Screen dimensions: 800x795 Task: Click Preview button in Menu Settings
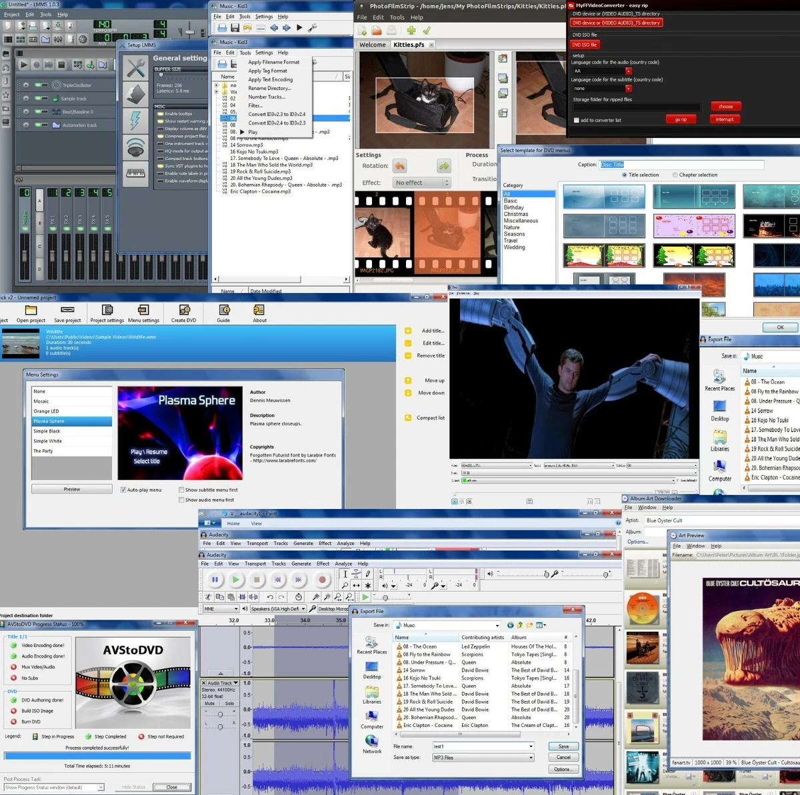tap(72, 489)
